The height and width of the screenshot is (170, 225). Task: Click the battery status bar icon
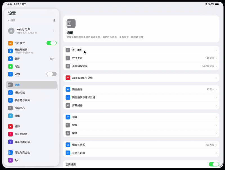click(217, 4)
